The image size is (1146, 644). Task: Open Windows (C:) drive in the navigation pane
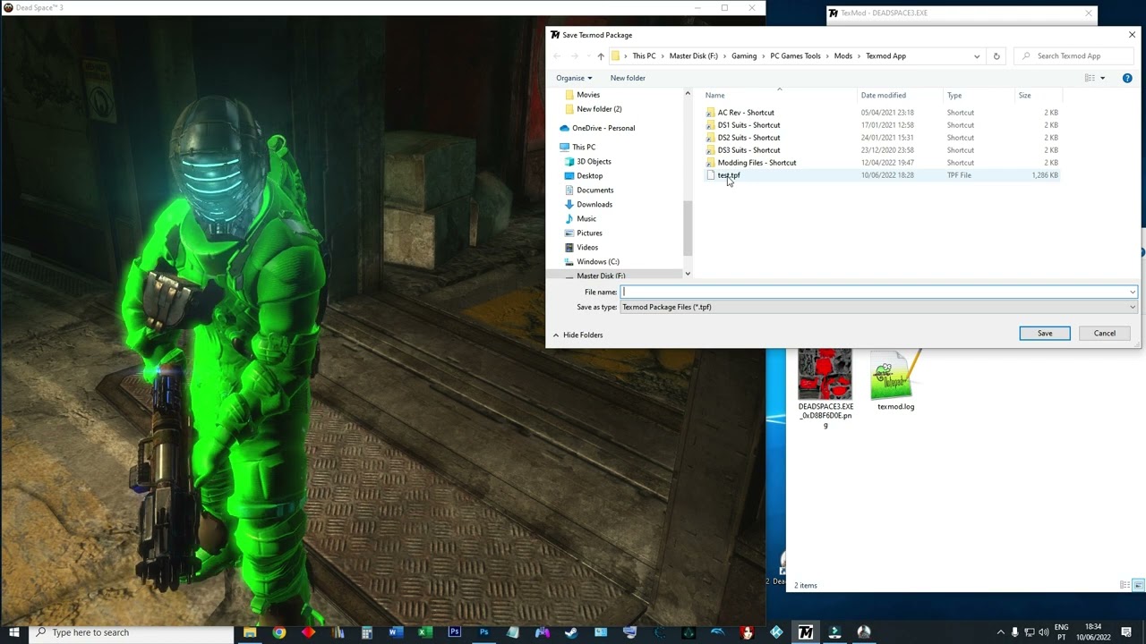coord(597,262)
